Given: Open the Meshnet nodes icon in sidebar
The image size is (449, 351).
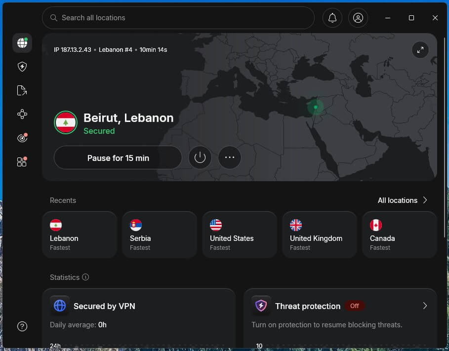Looking at the screenshot, I should (x=22, y=114).
